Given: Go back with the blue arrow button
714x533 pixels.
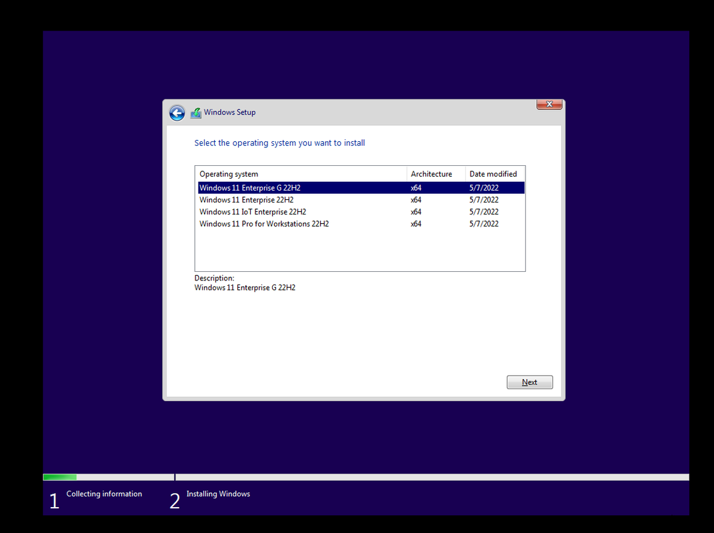Looking at the screenshot, I should tap(177, 113).
